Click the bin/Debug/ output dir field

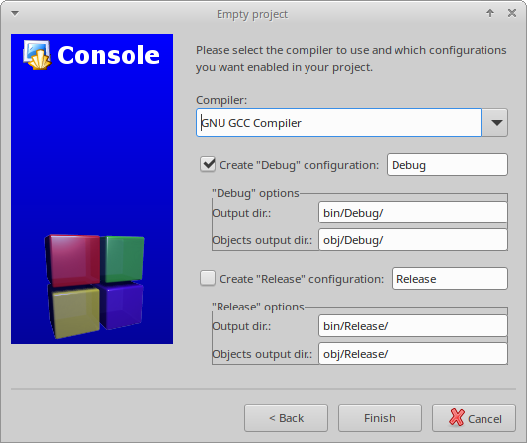click(x=412, y=213)
